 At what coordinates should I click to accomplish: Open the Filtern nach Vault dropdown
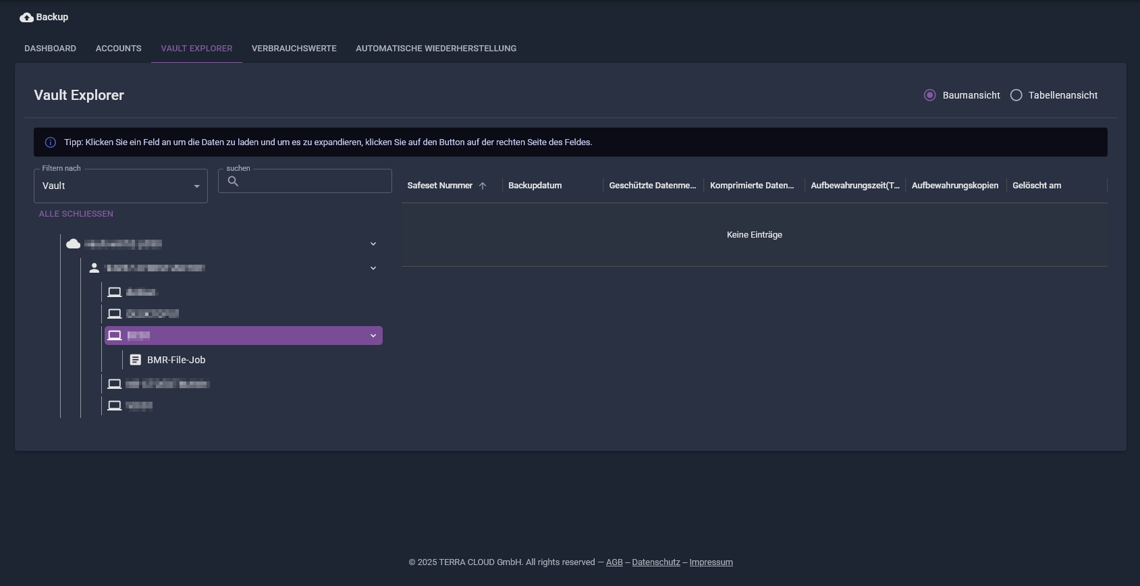coord(121,186)
